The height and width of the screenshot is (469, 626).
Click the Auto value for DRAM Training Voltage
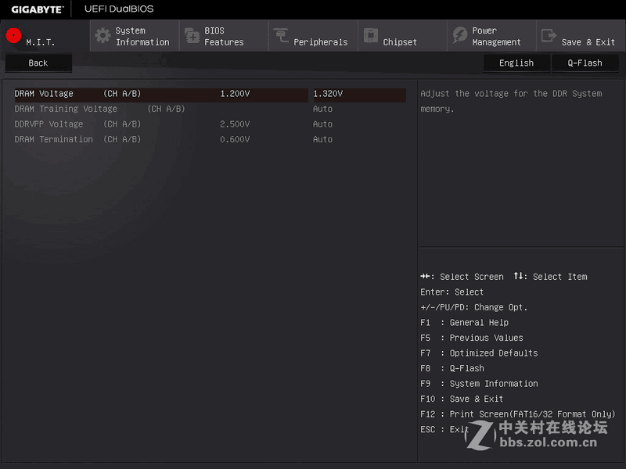coord(322,109)
